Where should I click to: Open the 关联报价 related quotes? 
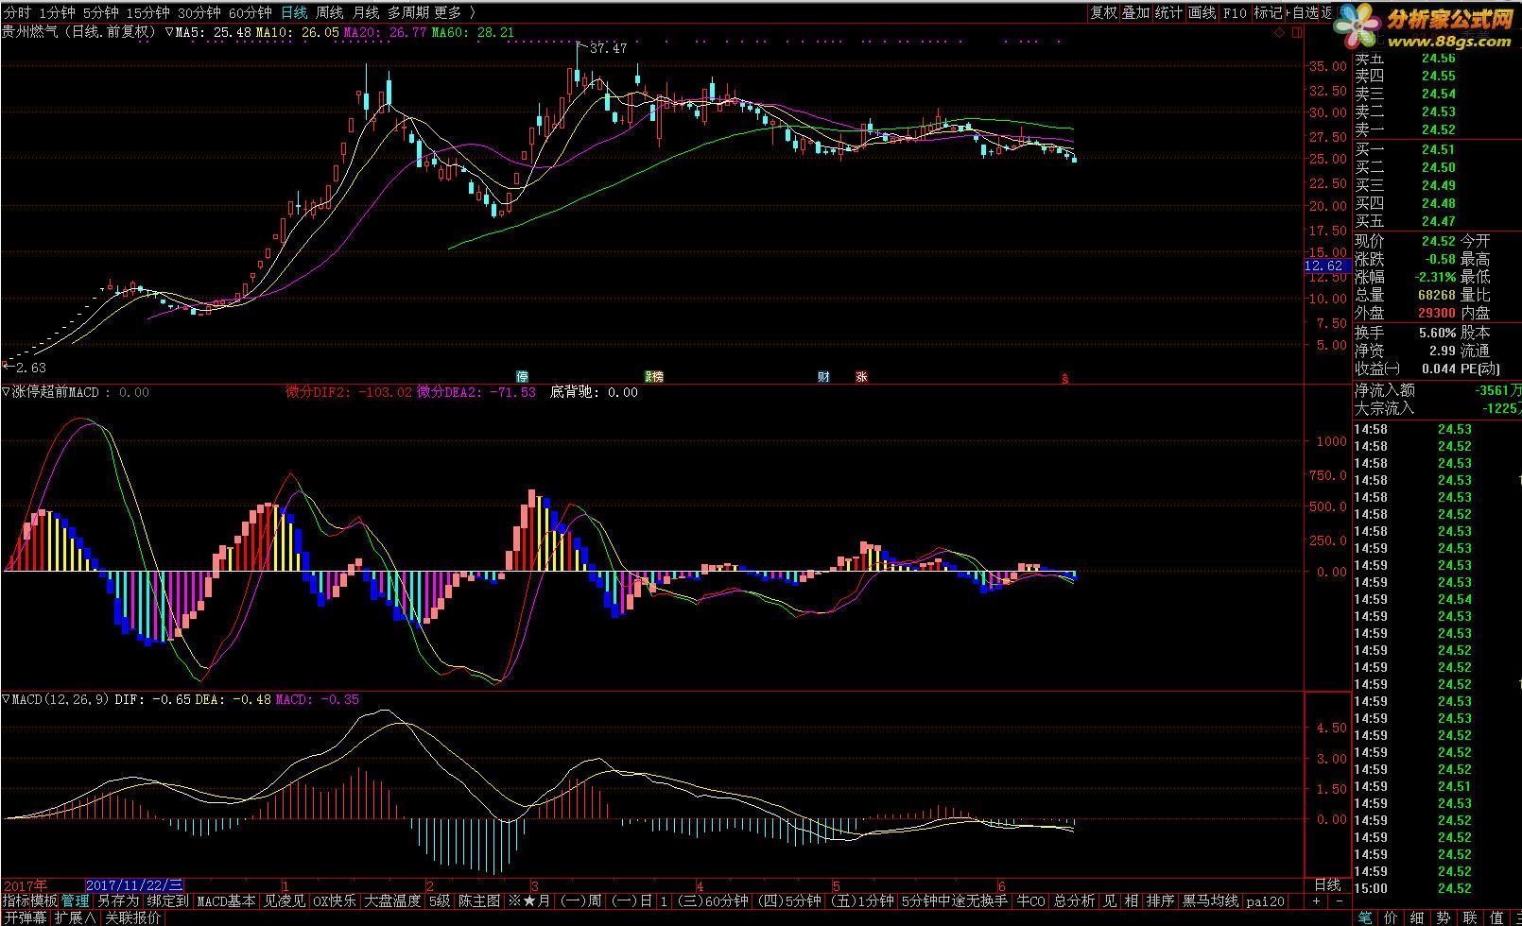132,917
